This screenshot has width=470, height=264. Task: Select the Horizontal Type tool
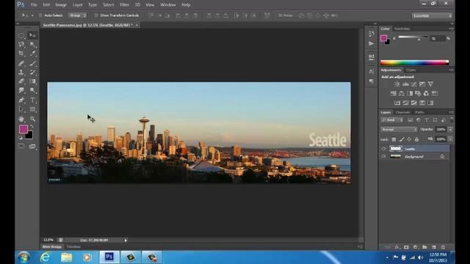coord(32,100)
